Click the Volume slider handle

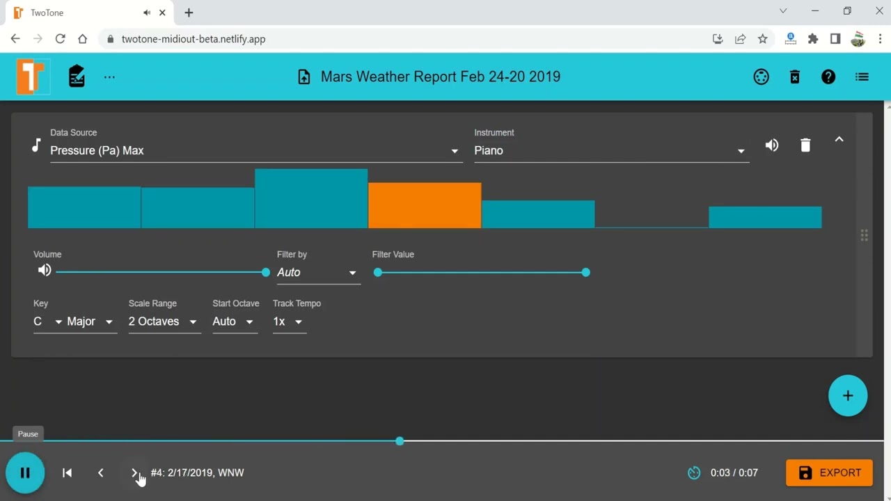(266, 272)
